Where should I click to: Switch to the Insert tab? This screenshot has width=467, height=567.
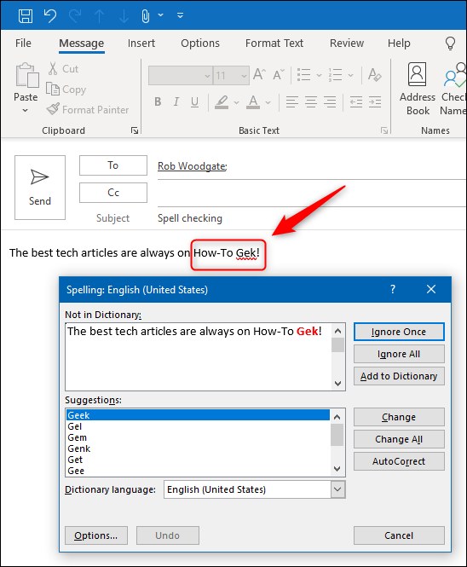pyautogui.click(x=141, y=43)
